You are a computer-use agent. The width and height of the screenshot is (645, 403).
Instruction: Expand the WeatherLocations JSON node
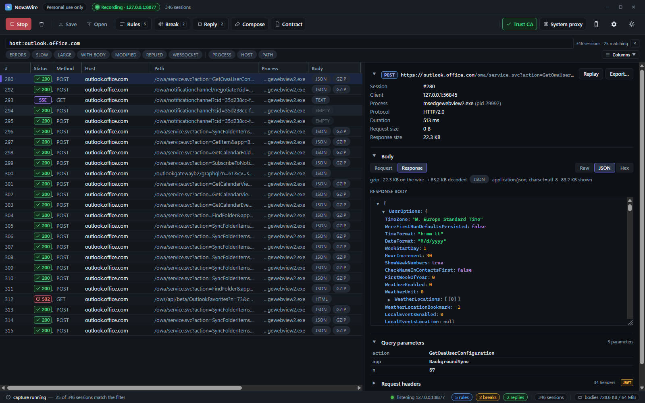click(x=389, y=299)
